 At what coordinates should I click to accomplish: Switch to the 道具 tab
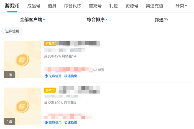click(52, 6)
